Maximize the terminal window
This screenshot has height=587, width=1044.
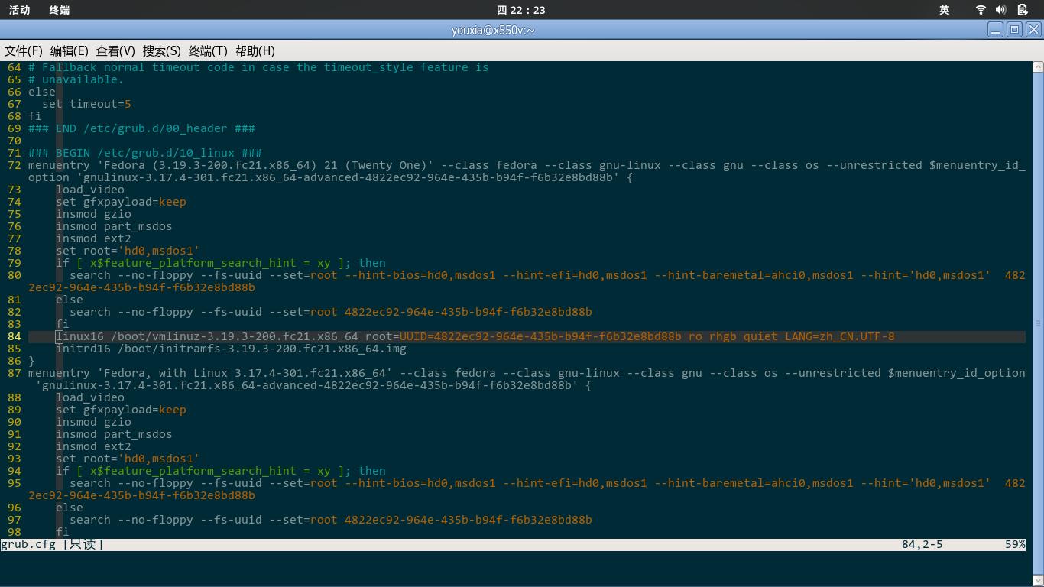click(1014, 30)
